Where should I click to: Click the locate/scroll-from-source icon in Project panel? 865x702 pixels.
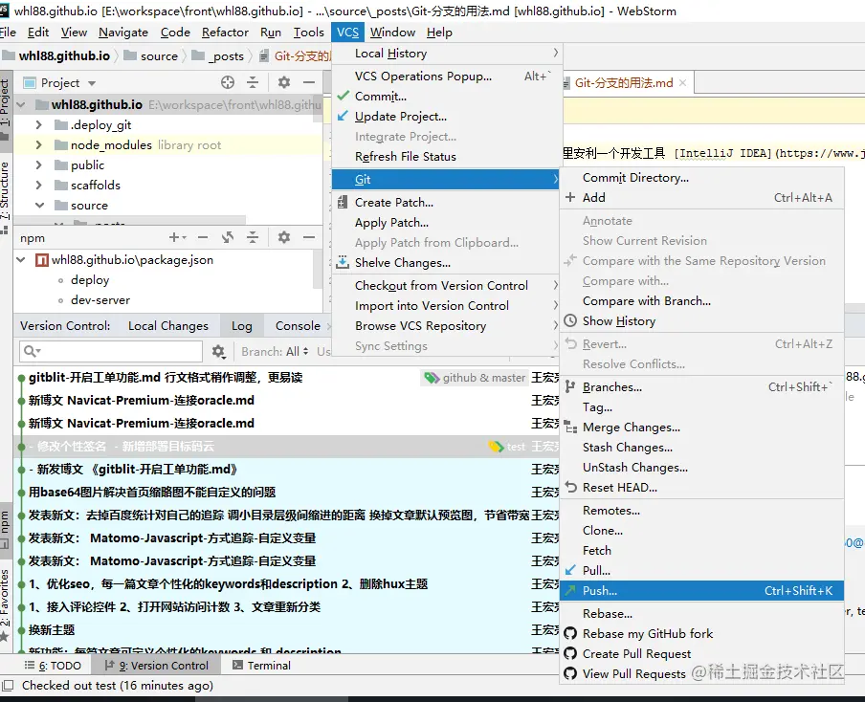coord(228,82)
